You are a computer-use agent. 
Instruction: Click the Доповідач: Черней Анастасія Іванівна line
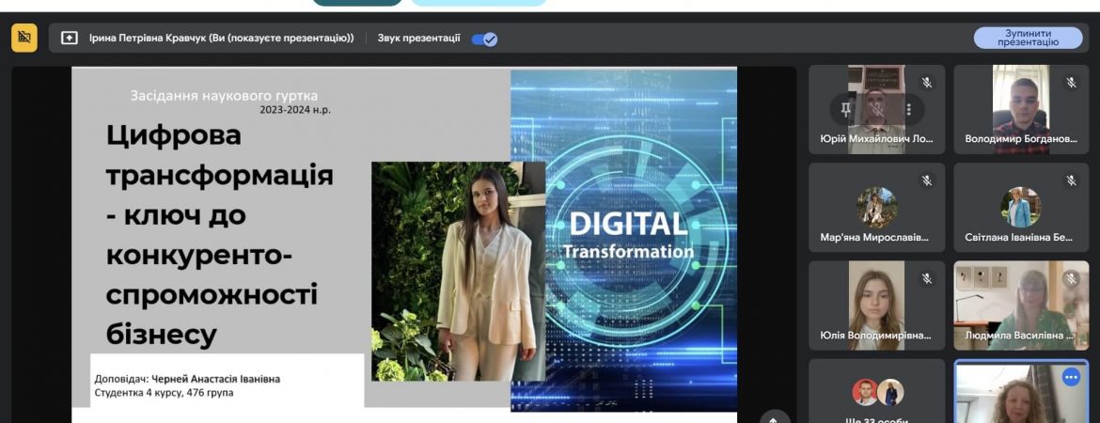coord(187,379)
